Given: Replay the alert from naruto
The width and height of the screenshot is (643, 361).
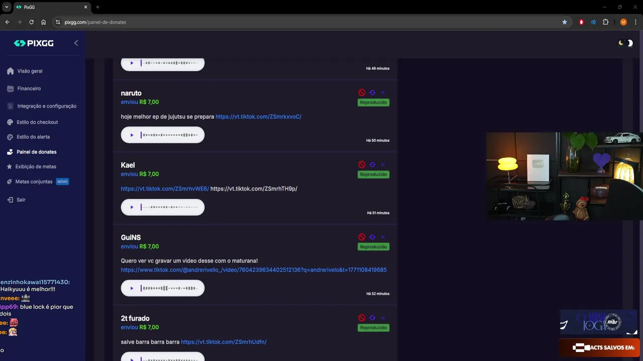Looking at the screenshot, I should [x=372, y=93].
